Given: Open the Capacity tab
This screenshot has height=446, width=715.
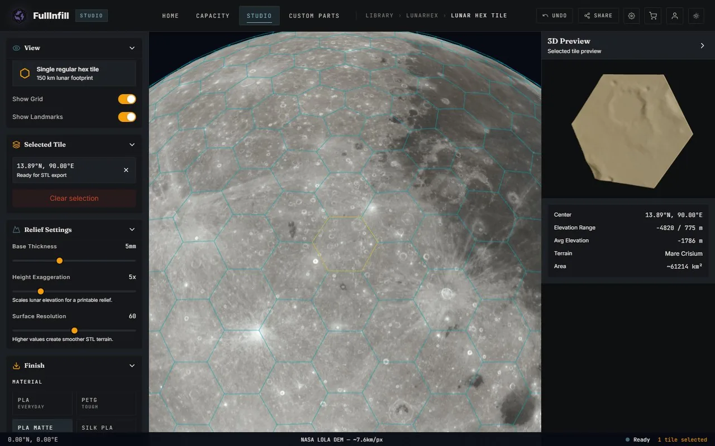Looking at the screenshot, I should click(213, 16).
